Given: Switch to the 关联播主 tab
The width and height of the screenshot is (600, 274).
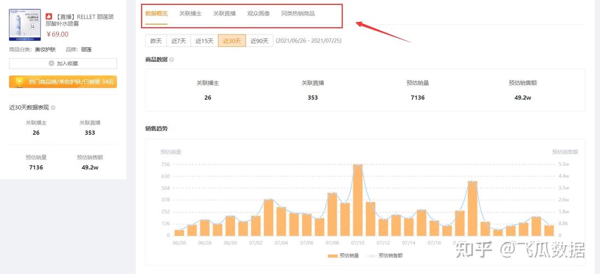Looking at the screenshot, I should (x=190, y=13).
